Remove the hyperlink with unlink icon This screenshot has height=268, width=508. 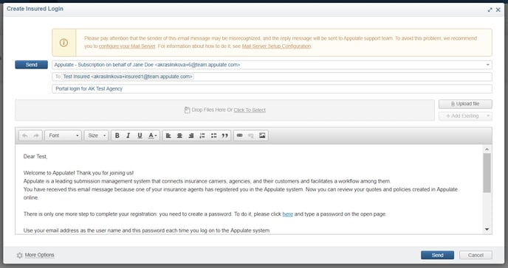pos(251,135)
